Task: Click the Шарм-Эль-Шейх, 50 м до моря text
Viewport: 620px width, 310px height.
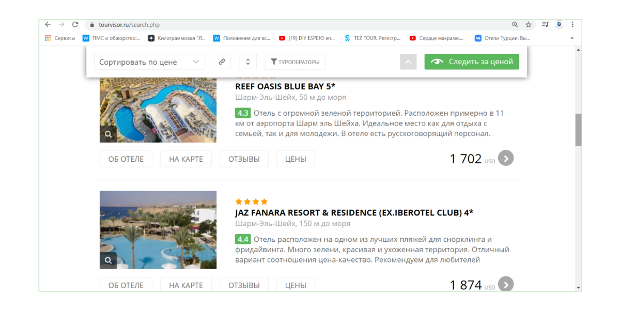Action: click(x=290, y=97)
